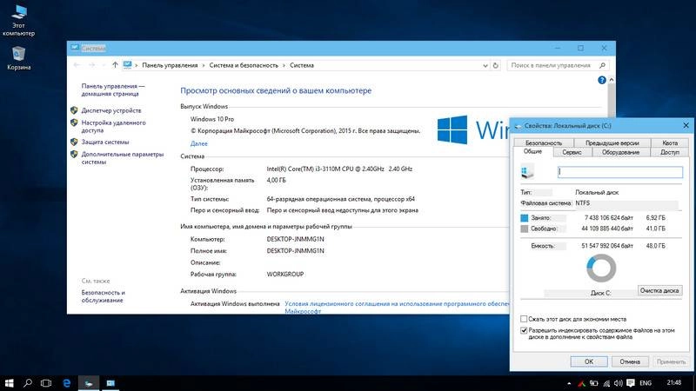Screen dimensions: 696x391
Task: Expand address bar history dropdown
Action: coord(485,66)
